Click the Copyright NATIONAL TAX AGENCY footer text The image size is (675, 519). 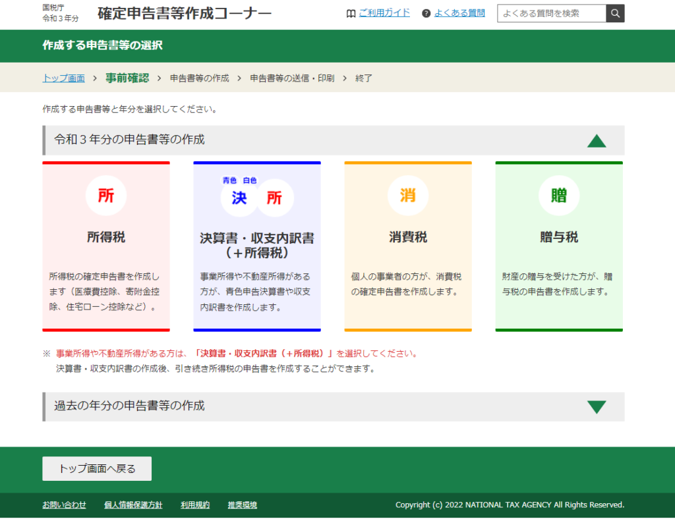[x=510, y=505]
